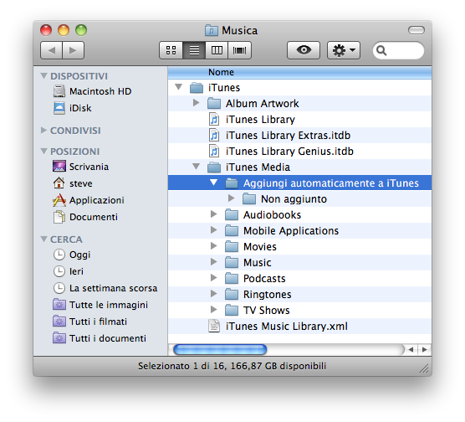This screenshot has height=422, width=465.
Task: Expand the Album Artwork folder
Action: pos(196,103)
